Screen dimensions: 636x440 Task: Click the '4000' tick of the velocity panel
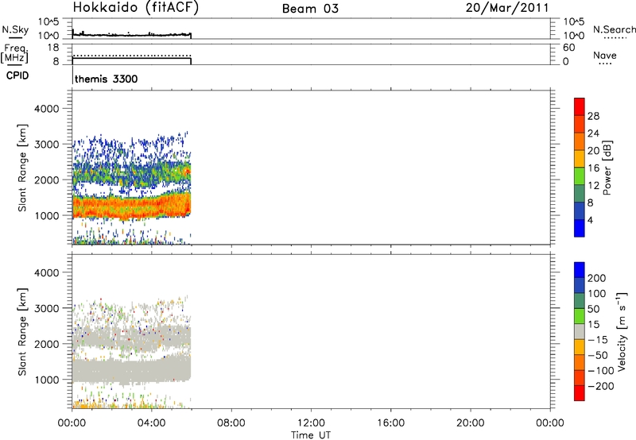pyautogui.click(x=46, y=272)
